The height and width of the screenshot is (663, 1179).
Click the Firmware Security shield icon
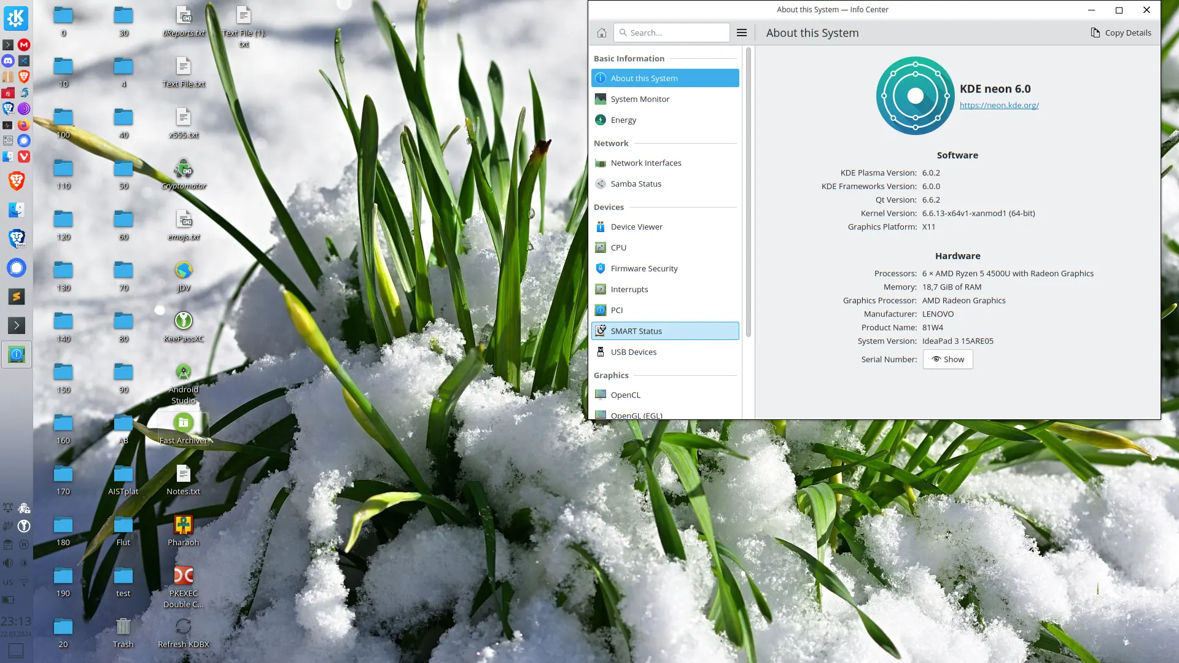coord(601,268)
